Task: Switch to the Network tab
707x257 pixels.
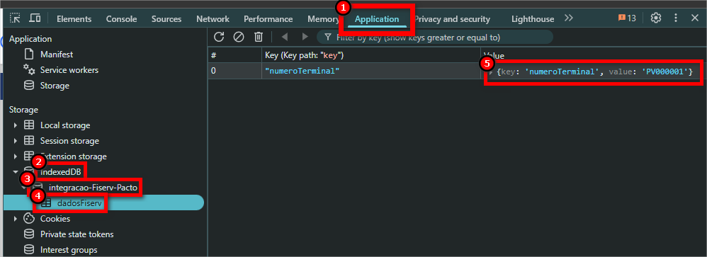Action: (x=213, y=19)
